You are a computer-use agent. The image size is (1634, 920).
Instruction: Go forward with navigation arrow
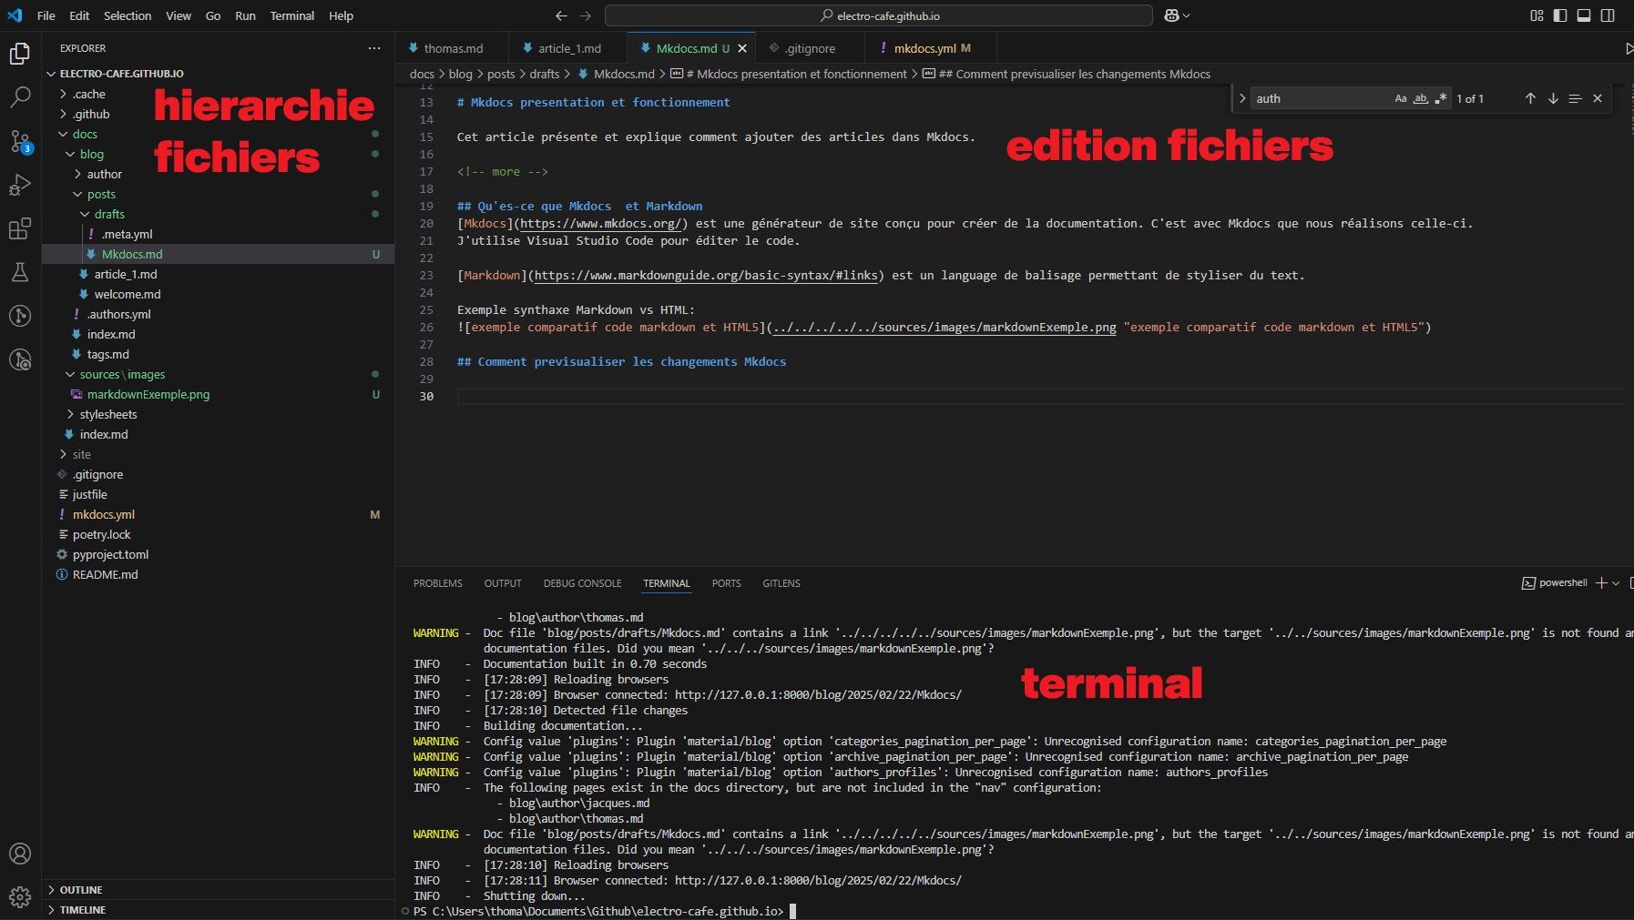585,15
